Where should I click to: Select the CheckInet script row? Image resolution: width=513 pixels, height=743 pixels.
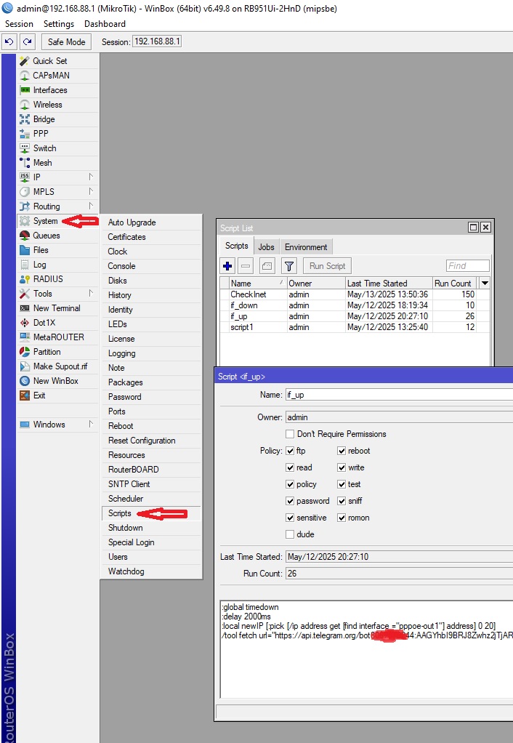[x=249, y=294]
